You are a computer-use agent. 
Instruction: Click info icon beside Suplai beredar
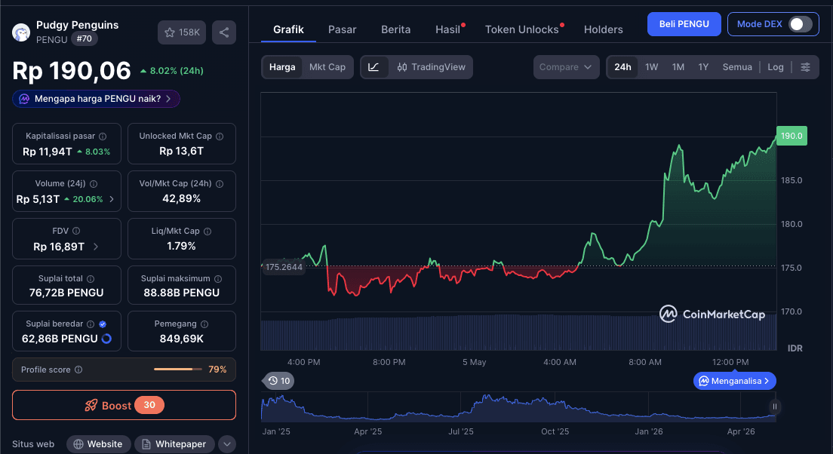pyautogui.click(x=91, y=324)
